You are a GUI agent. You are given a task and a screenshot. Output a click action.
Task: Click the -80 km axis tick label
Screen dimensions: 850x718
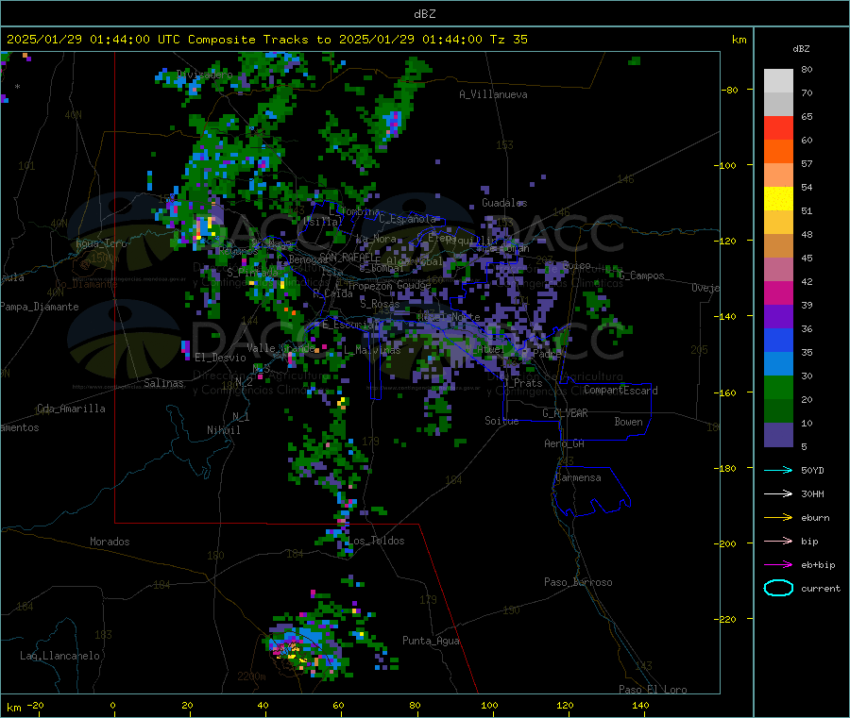729,90
